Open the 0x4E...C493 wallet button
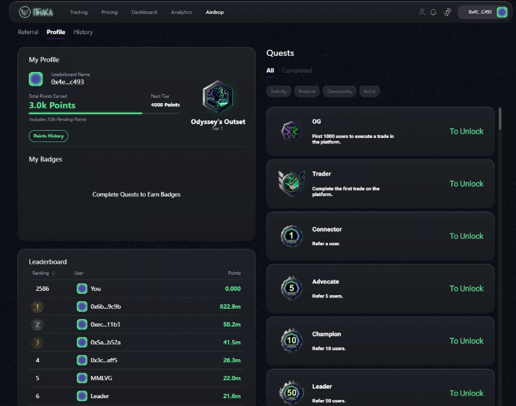The height and width of the screenshot is (406, 516). coord(484,12)
